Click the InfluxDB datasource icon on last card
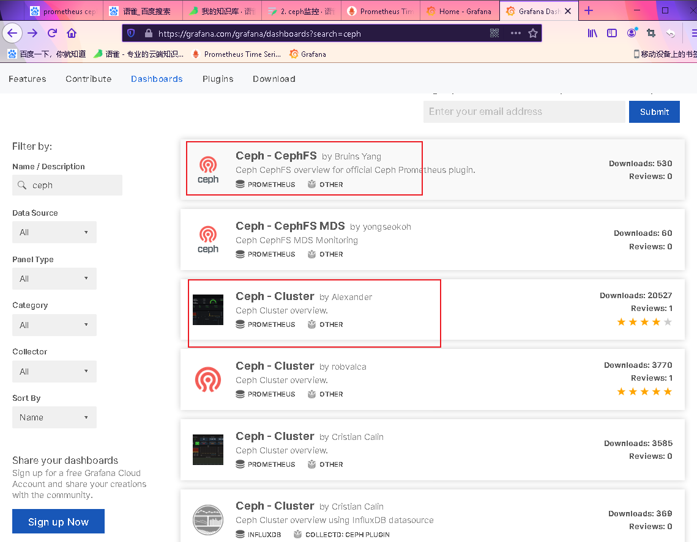Screen dimensions: 697x542 click(x=240, y=534)
